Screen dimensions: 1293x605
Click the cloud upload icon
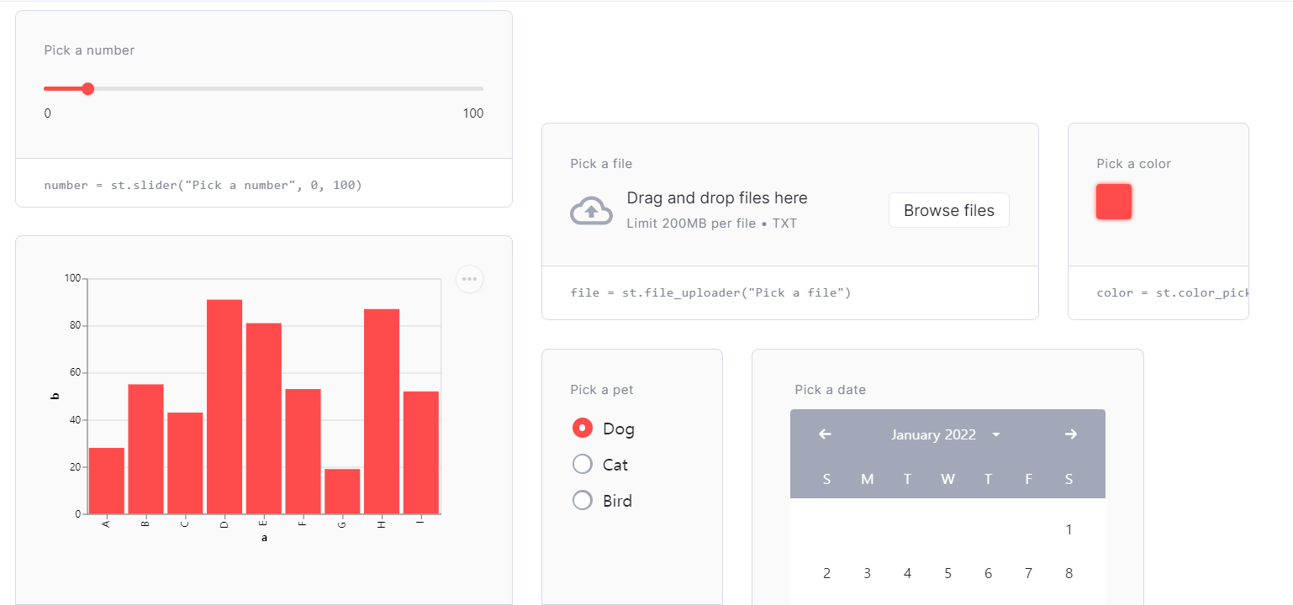(x=591, y=211)
